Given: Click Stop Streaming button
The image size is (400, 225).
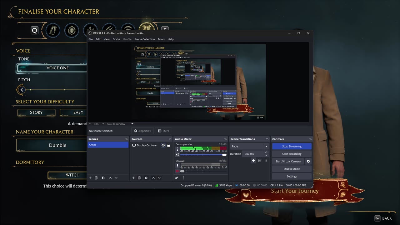Looking at the screenshot, I should (x=292, y=146).
